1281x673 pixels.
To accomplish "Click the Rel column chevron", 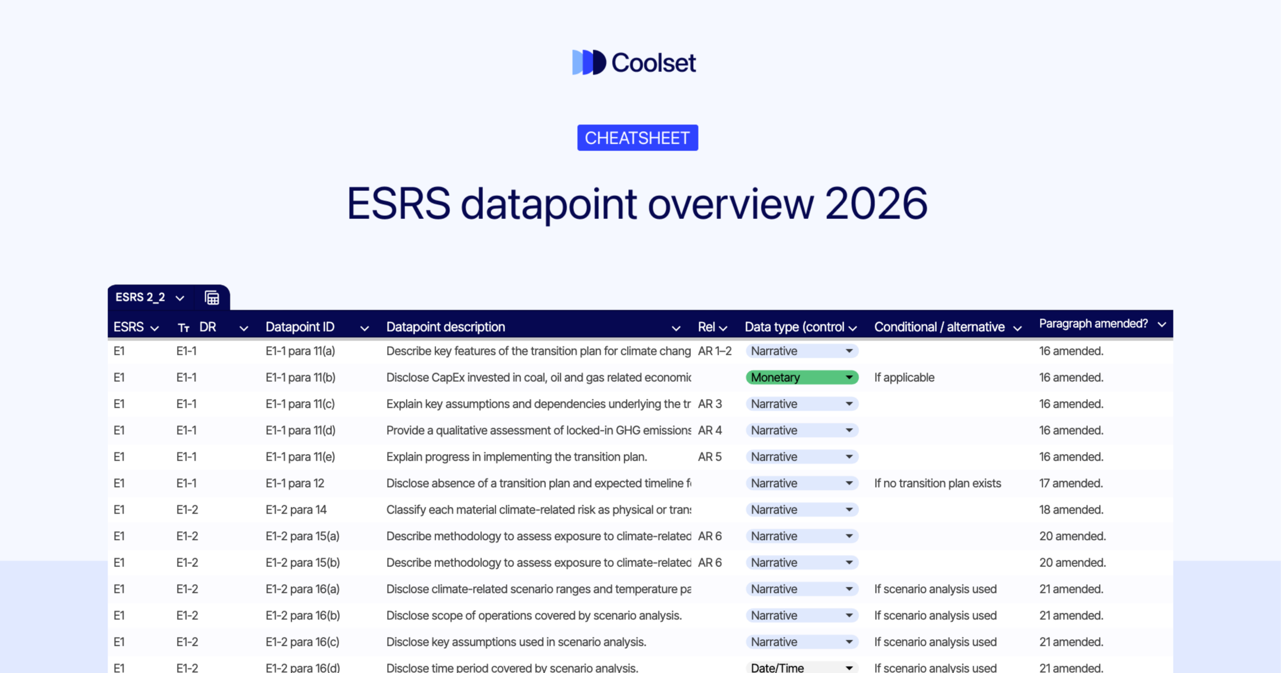I will pos(723,328).
